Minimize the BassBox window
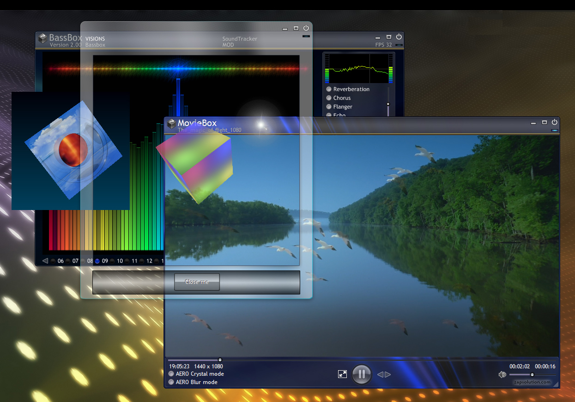 point(378,38)
